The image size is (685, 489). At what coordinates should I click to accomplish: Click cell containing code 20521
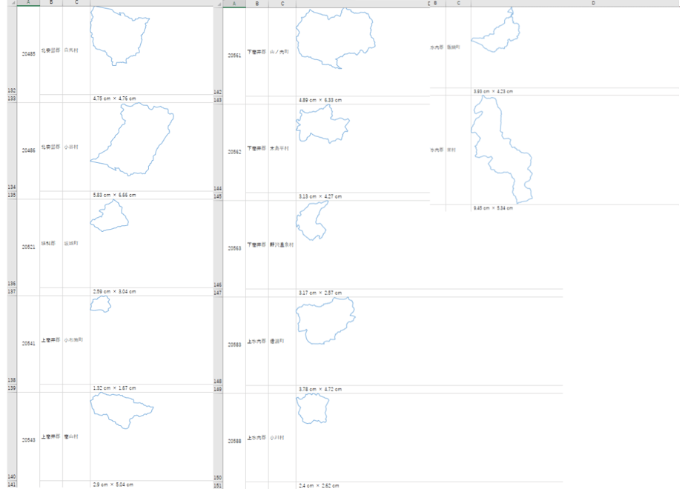point(28,247)
